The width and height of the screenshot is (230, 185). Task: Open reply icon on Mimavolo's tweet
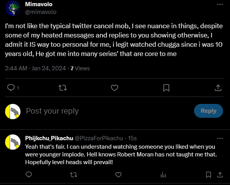click(x=11, y=88)
